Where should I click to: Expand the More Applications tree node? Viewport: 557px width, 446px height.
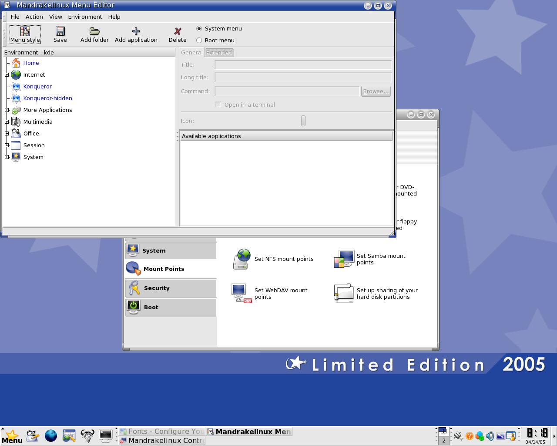[x=7, y=110]
